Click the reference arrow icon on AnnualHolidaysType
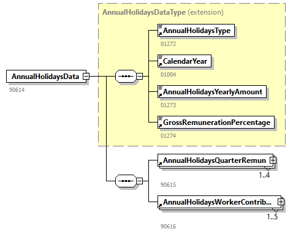The height and width of the screenshot is (234, 304). (x=161, y=34)
